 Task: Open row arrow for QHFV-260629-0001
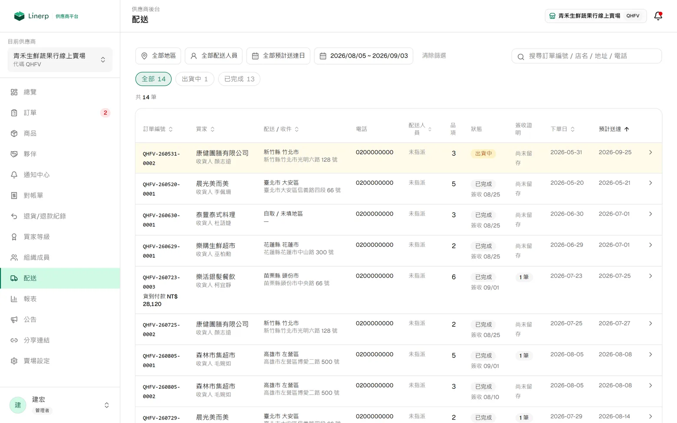point(651,245)
